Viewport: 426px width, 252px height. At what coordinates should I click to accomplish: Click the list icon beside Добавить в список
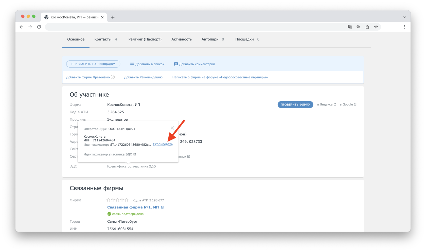point(132,64)
